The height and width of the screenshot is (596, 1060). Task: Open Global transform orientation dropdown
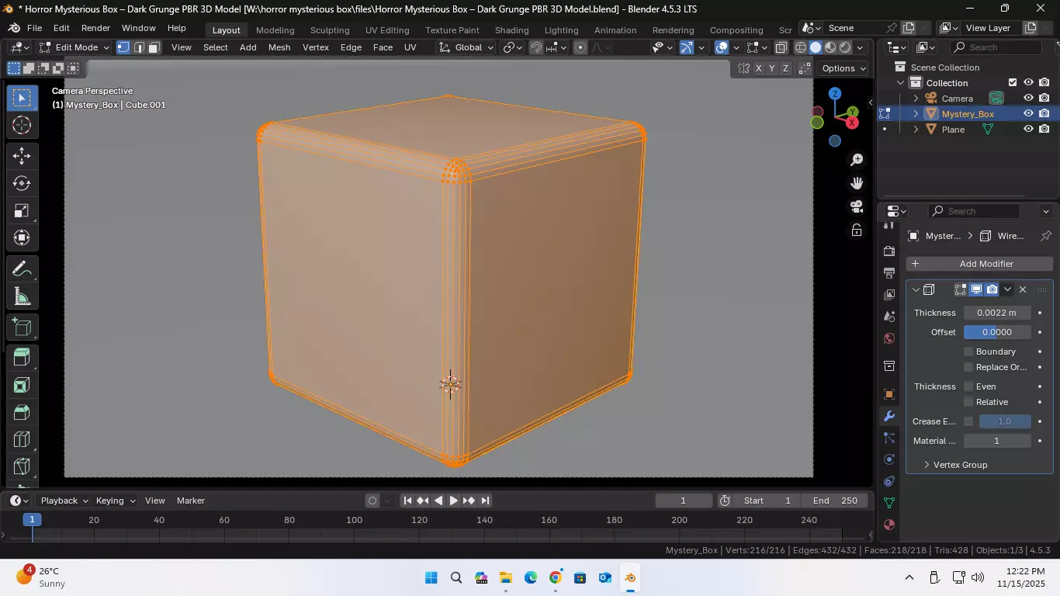click(466, 47)
